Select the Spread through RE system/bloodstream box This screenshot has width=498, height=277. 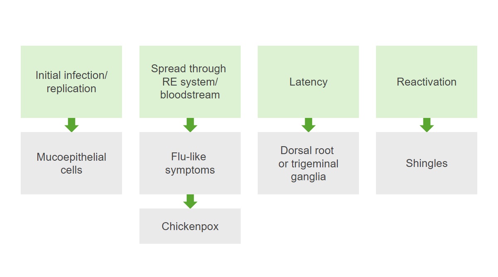(x=190, y=82)
